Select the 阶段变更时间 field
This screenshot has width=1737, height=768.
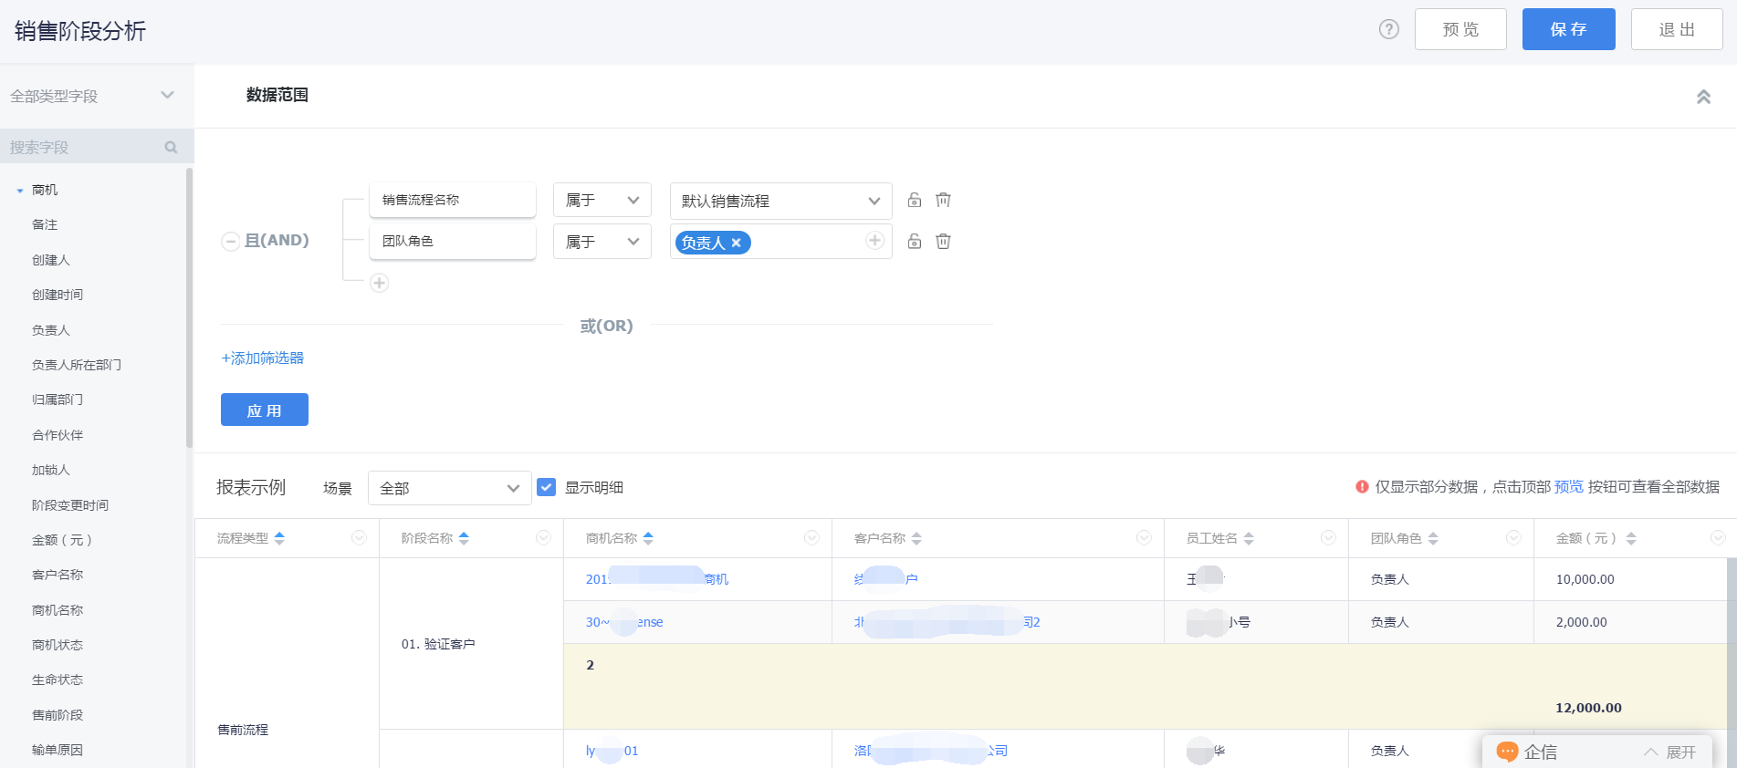70,505
